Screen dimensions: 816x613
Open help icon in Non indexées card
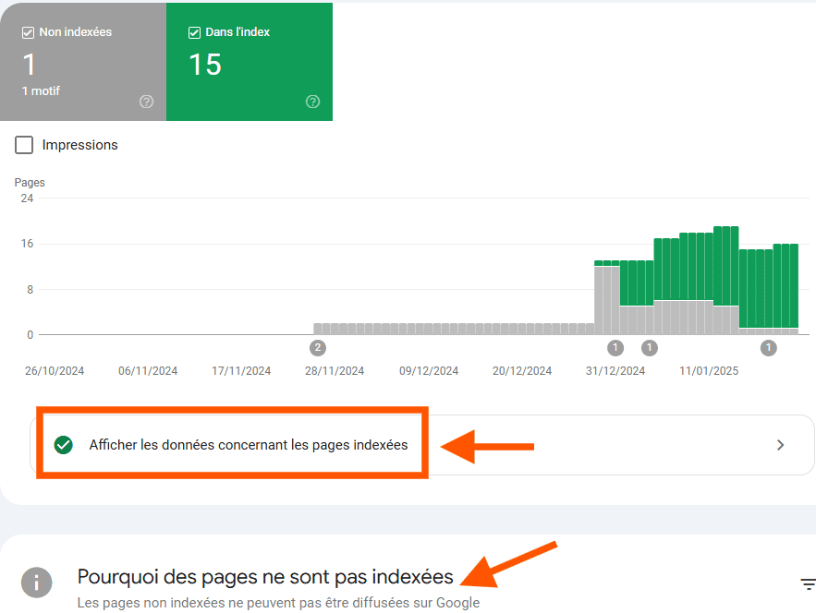(x=146, y=102)
